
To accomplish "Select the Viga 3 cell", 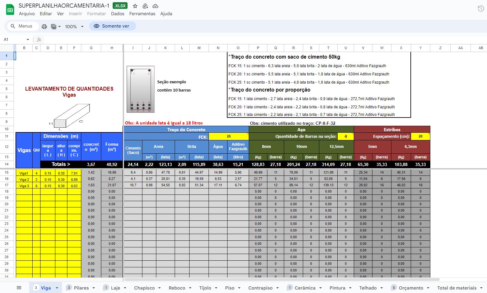I will [24, 186].
